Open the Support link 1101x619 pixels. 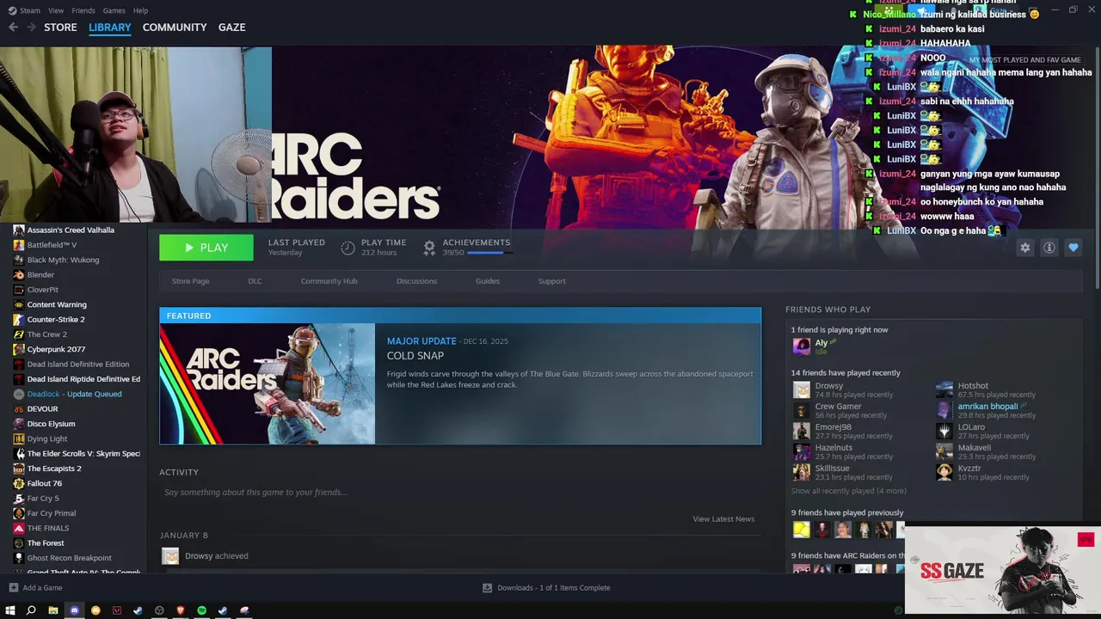click(x=552, y=281)
